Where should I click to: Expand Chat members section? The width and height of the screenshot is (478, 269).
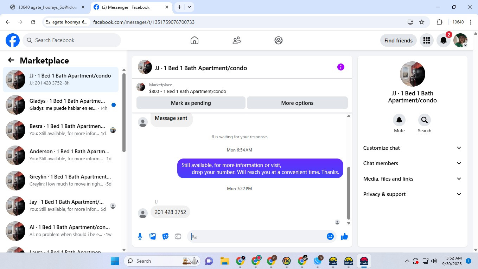click(412, 163)
